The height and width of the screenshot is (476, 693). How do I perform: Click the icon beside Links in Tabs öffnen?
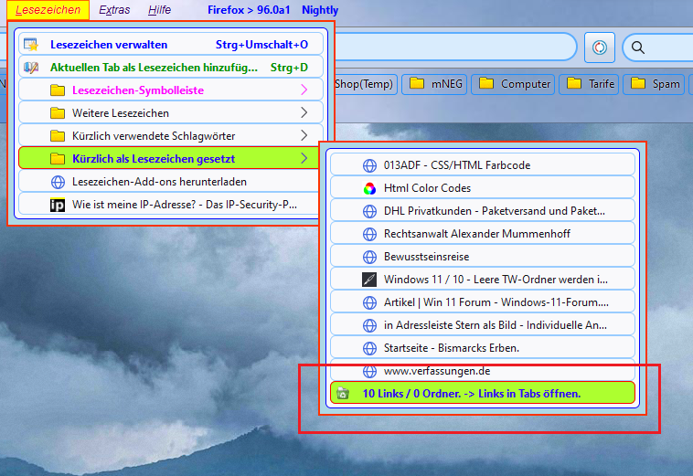(x=343, y=393)
